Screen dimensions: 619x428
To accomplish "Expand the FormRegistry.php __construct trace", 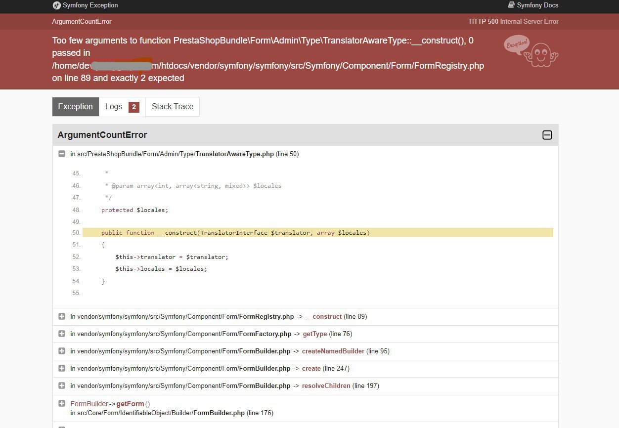I will coord(62,316).
